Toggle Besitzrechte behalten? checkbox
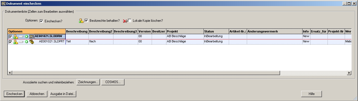Image resolution: width=358 pixels, height=101 pixels. click(x=86, y=21)
